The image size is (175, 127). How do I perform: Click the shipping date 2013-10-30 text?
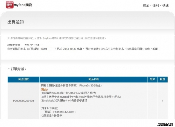[69, 49]
